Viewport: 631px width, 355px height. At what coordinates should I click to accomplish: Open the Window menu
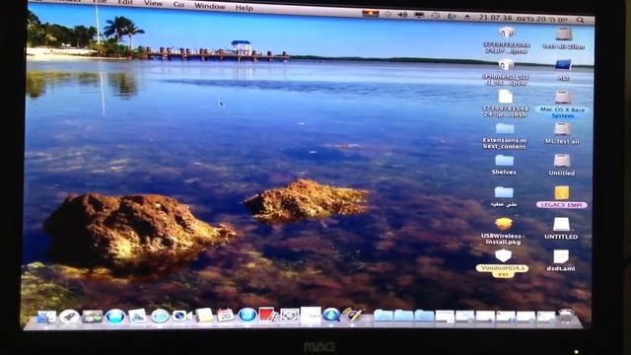210,6
